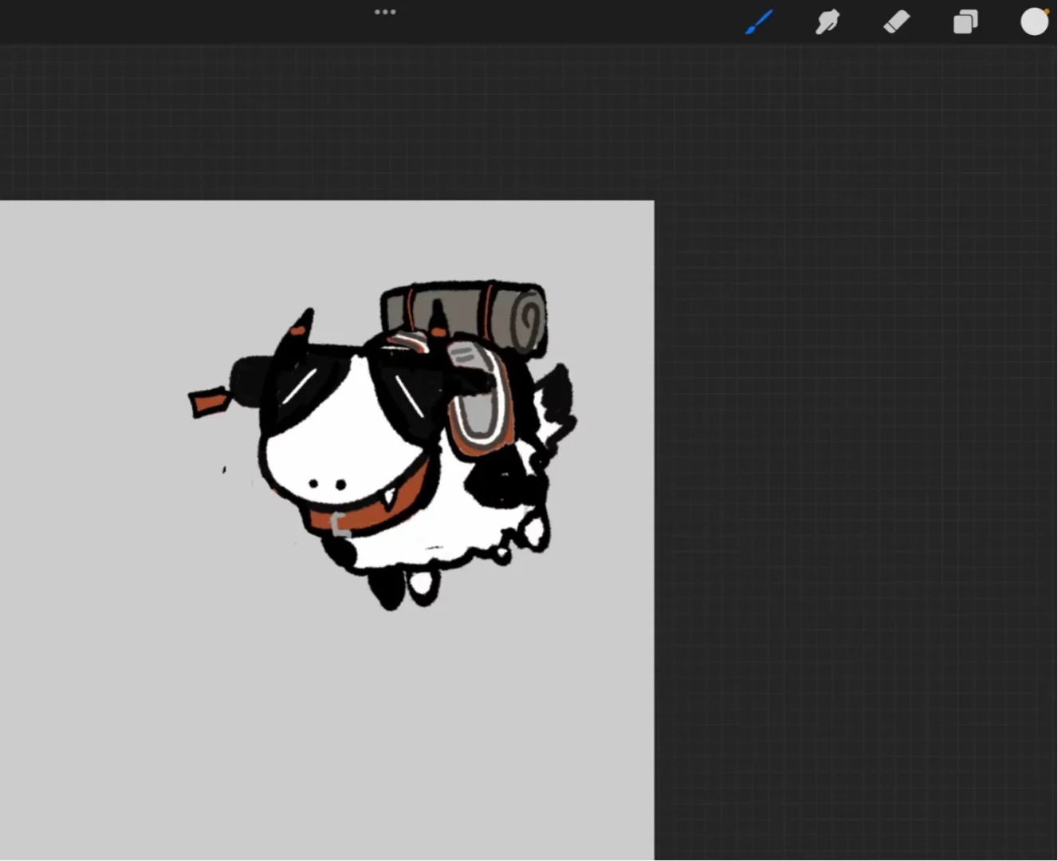Select the Smudge tool
Screen dimensions: 1058x861
(x=828, y=22)
